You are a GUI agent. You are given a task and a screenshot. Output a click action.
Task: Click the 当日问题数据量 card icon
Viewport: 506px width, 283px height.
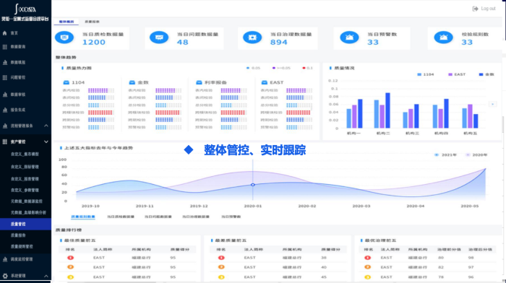tap(159, 38)
